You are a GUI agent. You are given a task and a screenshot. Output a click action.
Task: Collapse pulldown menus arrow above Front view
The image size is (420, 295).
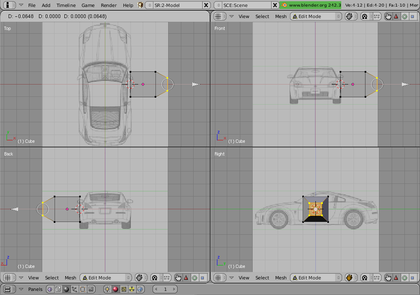pos(232,16)
